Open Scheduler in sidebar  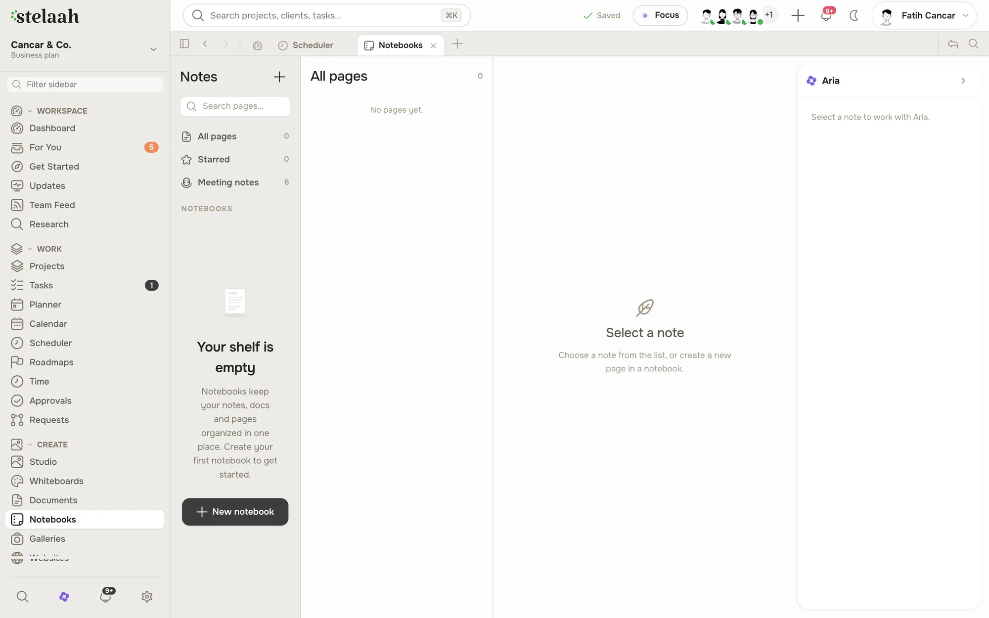coord(85,343)
